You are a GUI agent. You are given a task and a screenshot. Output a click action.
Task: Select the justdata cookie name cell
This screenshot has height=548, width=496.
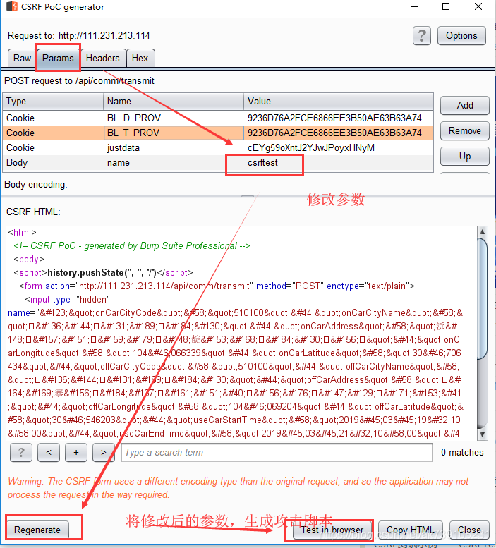(x=174, y=148)
